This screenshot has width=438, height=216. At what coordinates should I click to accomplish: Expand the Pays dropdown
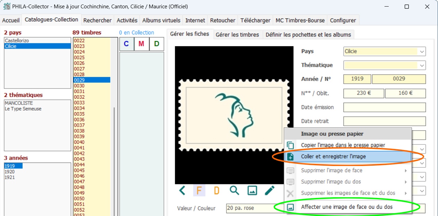pyautogui.click(x=422, y=51)
